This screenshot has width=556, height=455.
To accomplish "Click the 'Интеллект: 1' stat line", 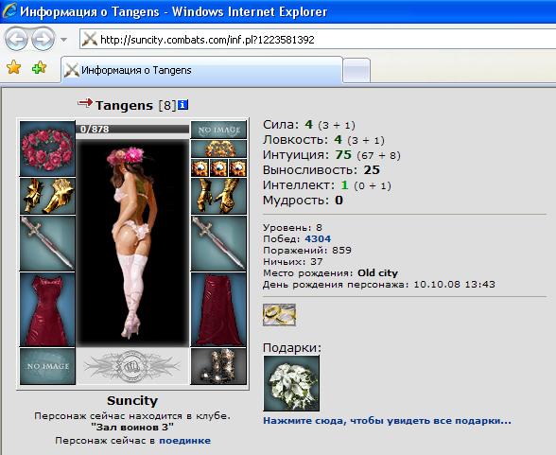I will click(327, 185).
